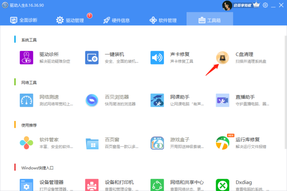
Task: Click description 快而简洁的浏览器
Action: pyautogui.click(x=120, y=104)
